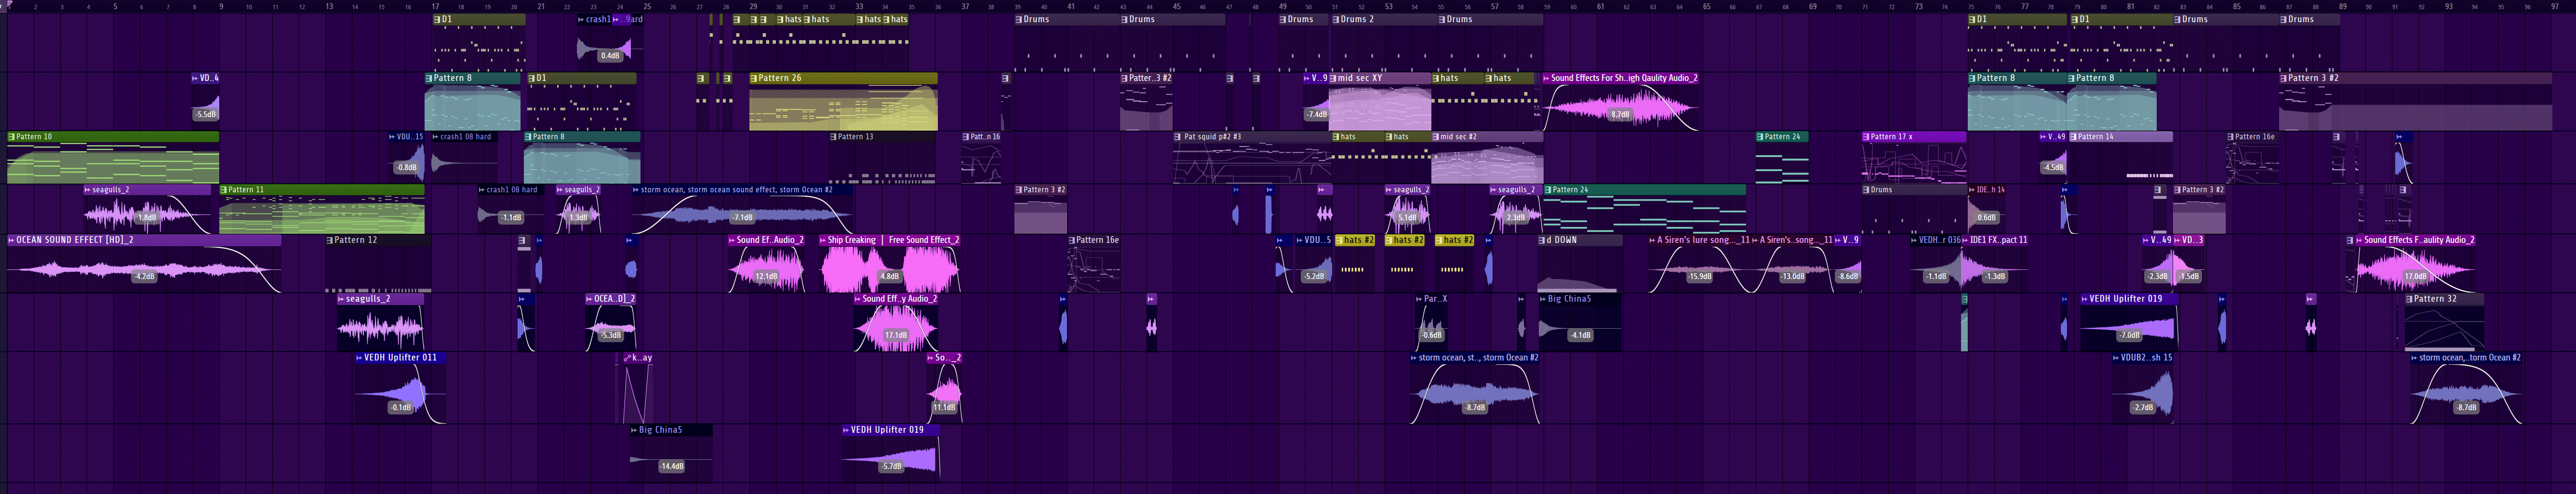The image size is (2576, 494).
Task: Click the -7.0dB gain label on VEDH Uplifter 019
Action: 2130,336
